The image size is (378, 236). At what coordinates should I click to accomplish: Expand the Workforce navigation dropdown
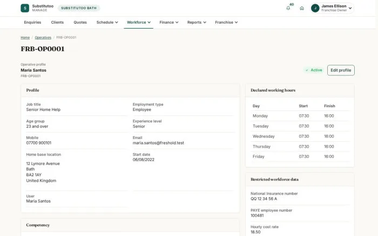click(x=139, y=23)
